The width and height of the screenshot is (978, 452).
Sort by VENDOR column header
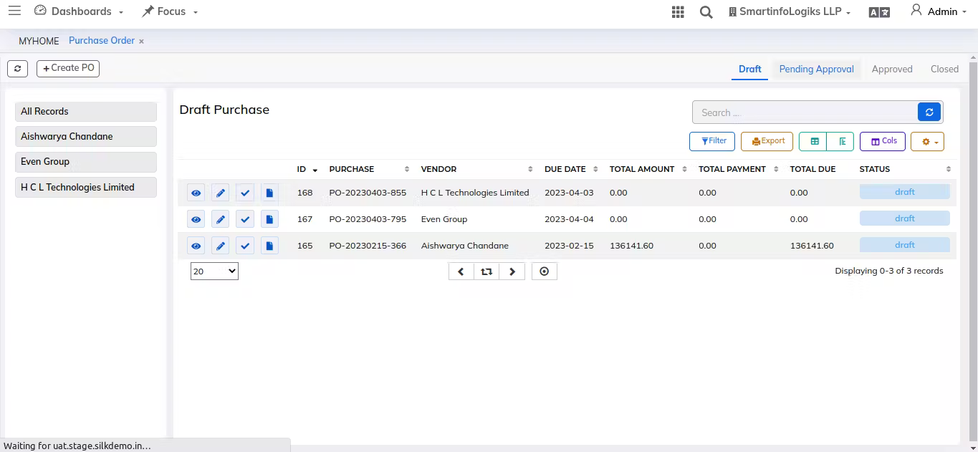[476, 169]
